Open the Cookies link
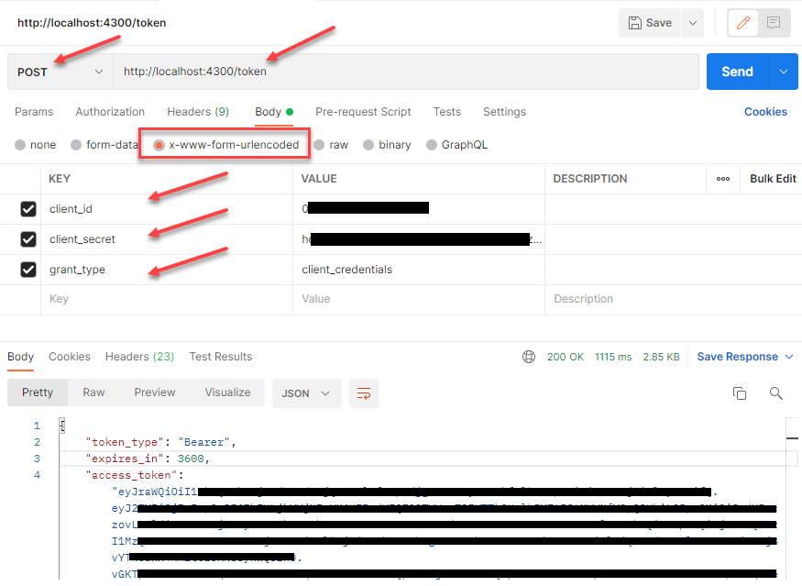The height and width of the screenshot is (586, 802). 765,112
